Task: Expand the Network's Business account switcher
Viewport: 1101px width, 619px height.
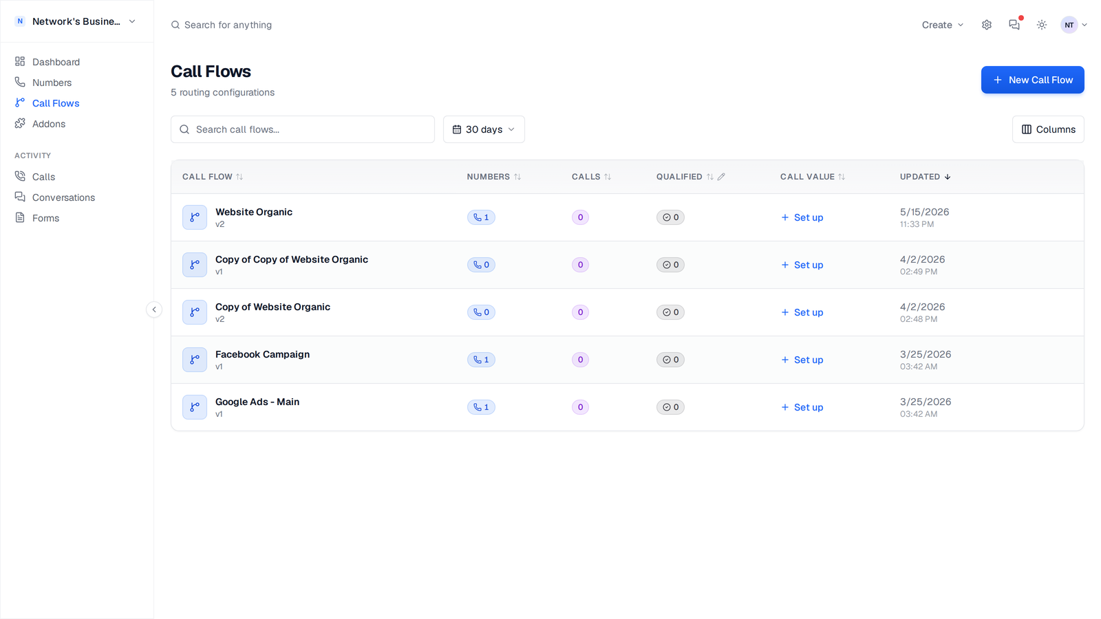Action: (x=76, y=21)
